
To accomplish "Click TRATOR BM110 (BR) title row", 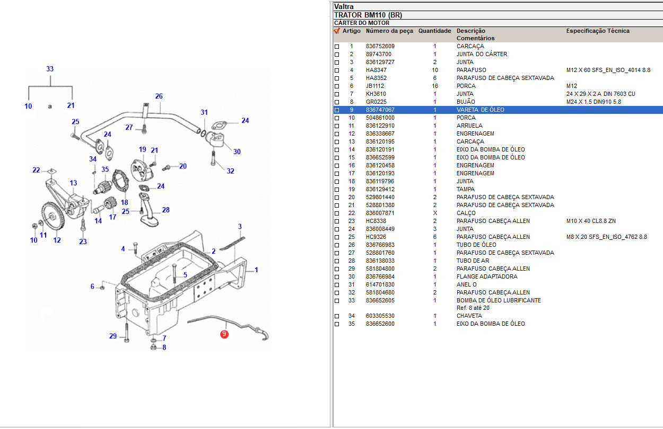I will (x=498, y=15).
